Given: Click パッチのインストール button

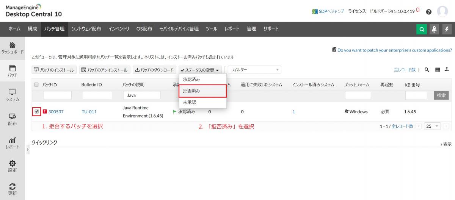Looking at the screenshot, I should 54,70.
